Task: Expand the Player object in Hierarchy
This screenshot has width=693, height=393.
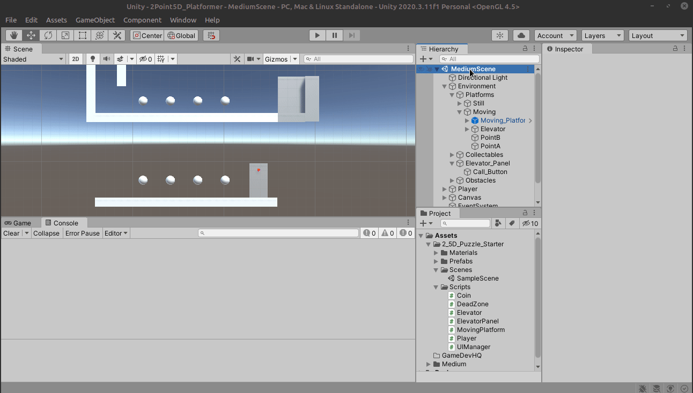Action: [x=444, y=189]
